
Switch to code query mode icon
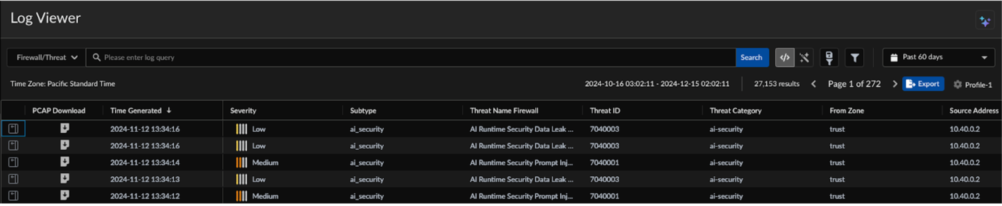785,57
